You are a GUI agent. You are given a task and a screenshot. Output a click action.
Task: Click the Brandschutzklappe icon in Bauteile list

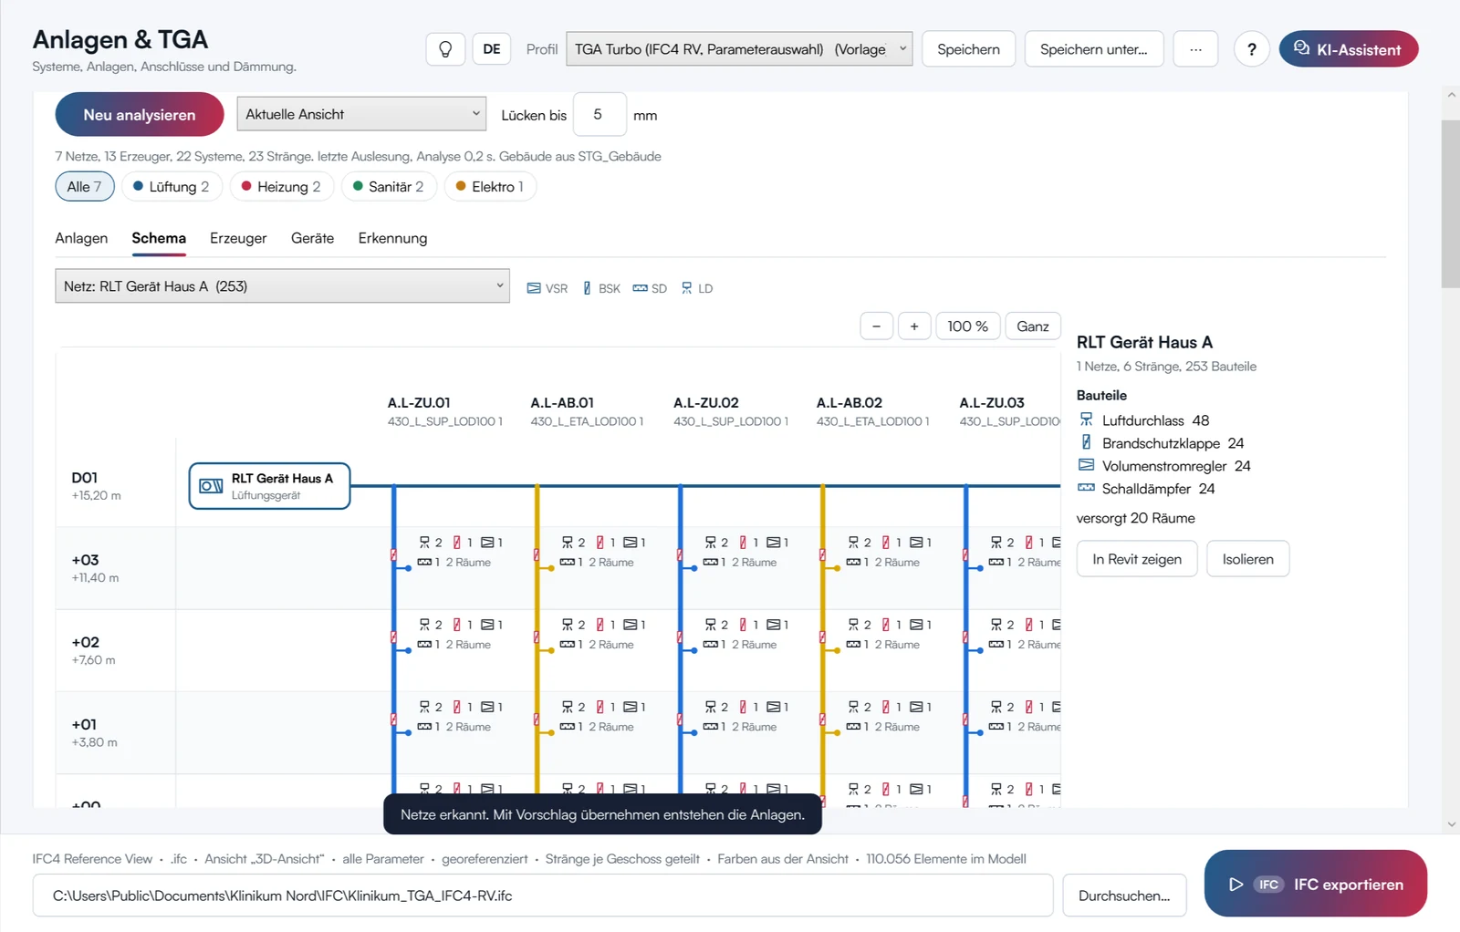(1086, 442)
